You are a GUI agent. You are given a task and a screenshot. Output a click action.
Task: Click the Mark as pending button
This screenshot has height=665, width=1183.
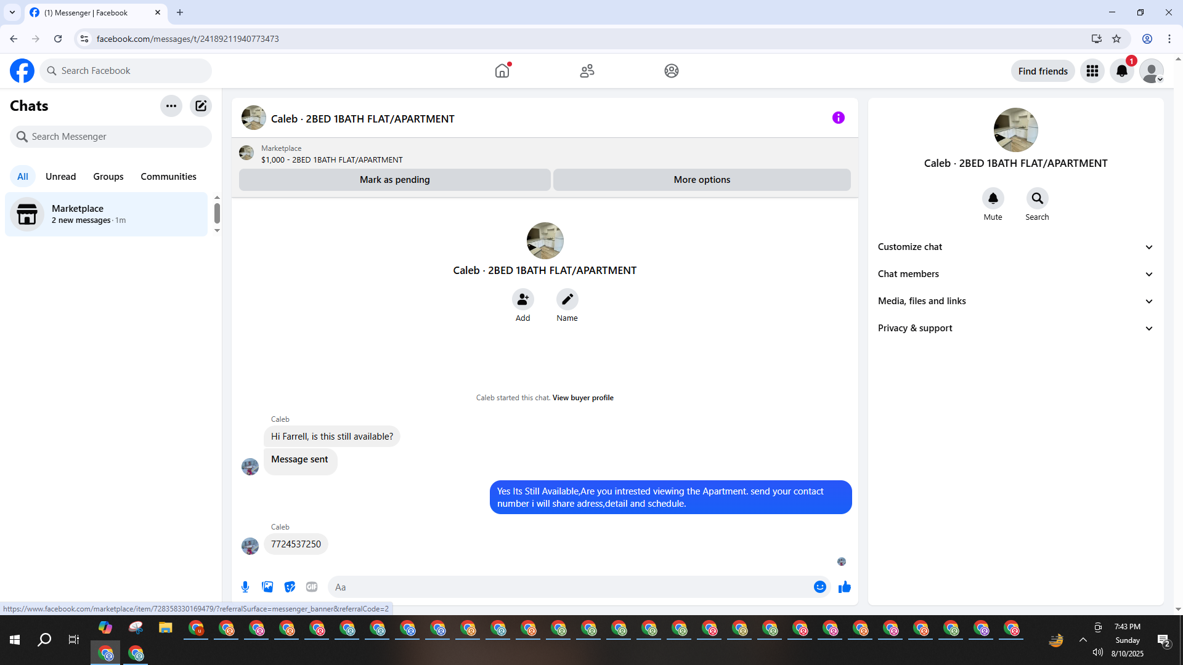394,180
